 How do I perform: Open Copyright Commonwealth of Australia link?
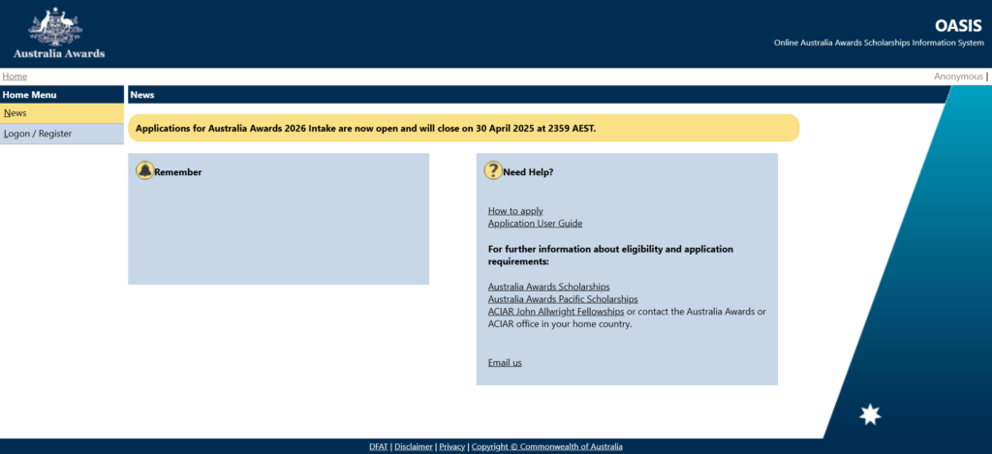[x=547, y=446]
